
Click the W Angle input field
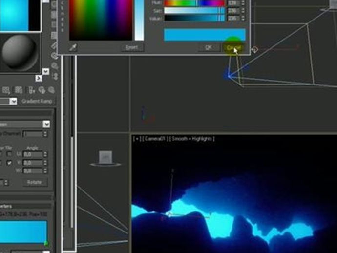click(33, 171)
